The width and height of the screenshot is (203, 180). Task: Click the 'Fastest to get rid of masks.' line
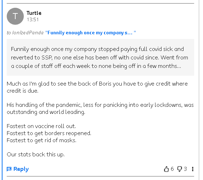pos(42,140)
